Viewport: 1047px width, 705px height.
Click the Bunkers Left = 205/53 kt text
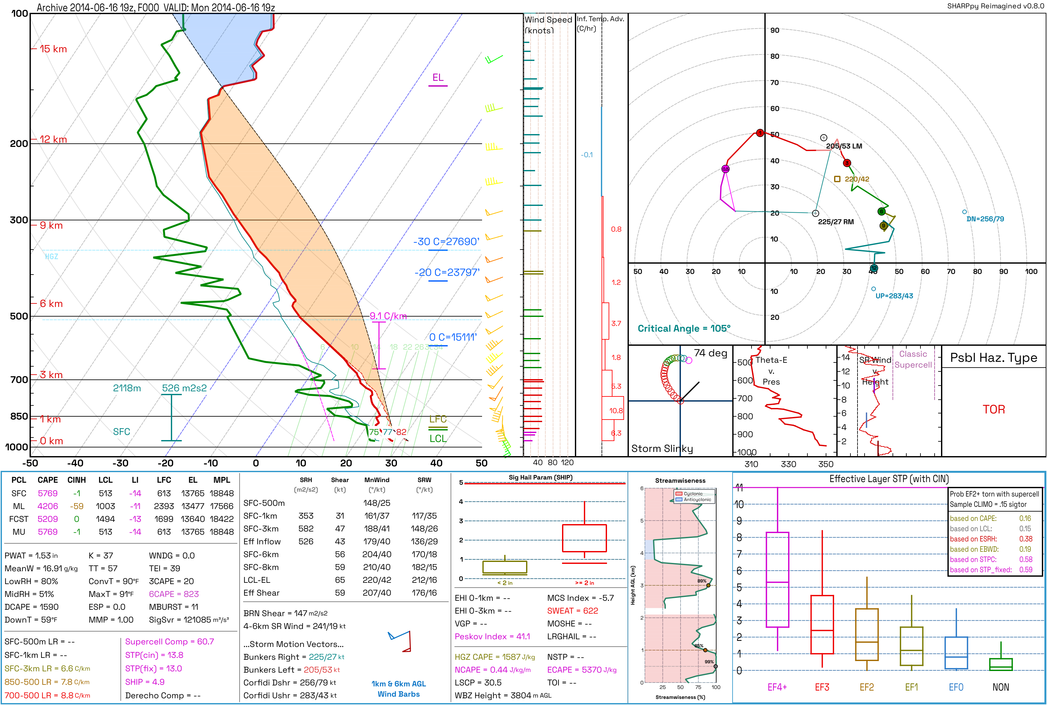[292, 670]
